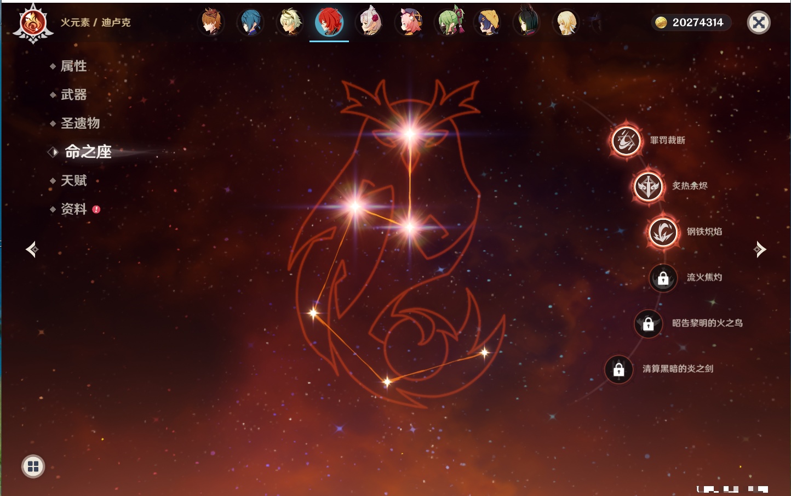
Task: Switch to white-haired character with red rose
Action: (x=369, y=22)
